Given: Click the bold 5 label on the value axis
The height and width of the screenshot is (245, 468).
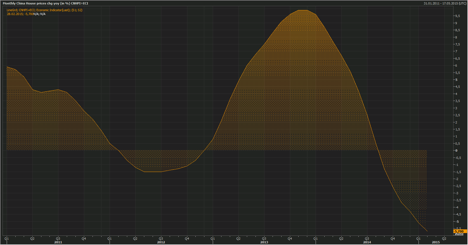Looking at the screenshot, I should (x=457, y=80).
